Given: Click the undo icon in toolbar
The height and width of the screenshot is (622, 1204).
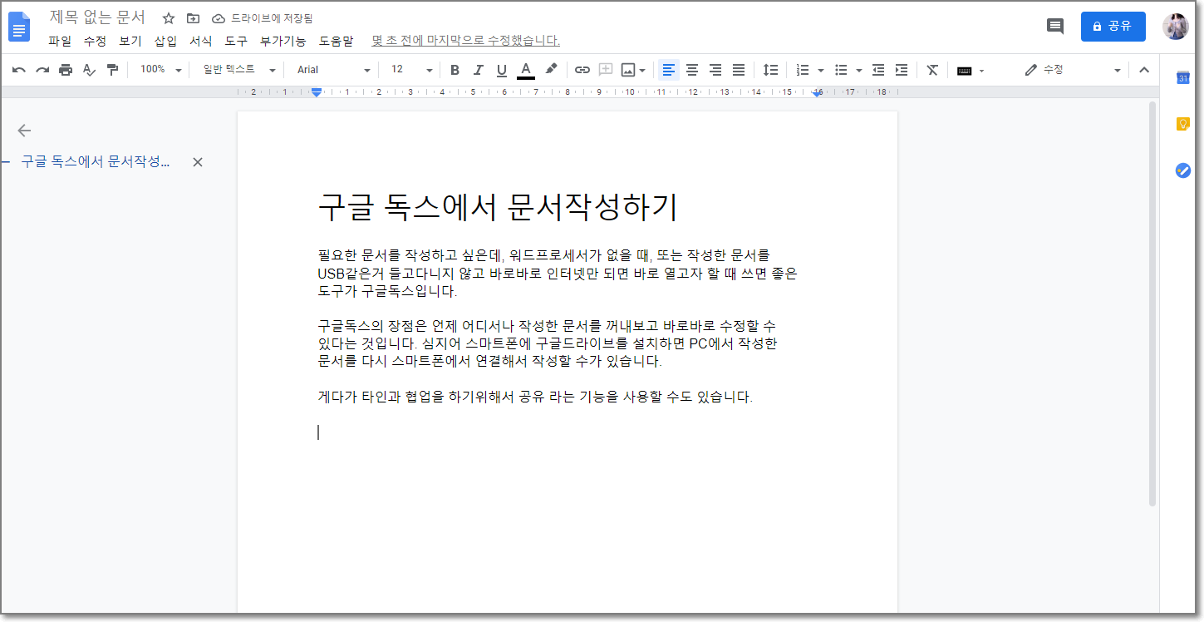Looking at the screenshot, I should click(19, 70).
